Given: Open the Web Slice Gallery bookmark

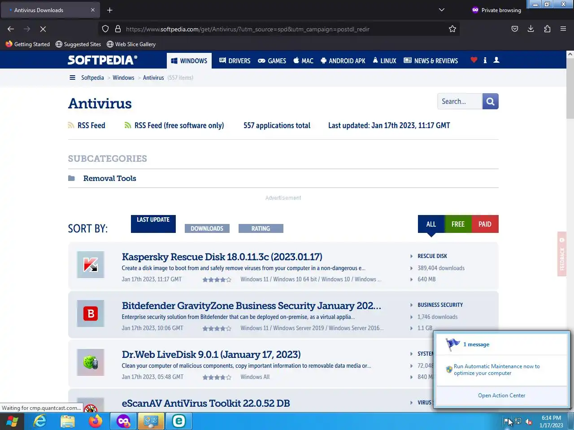Looking at the screenshot, I should point(131,44).
